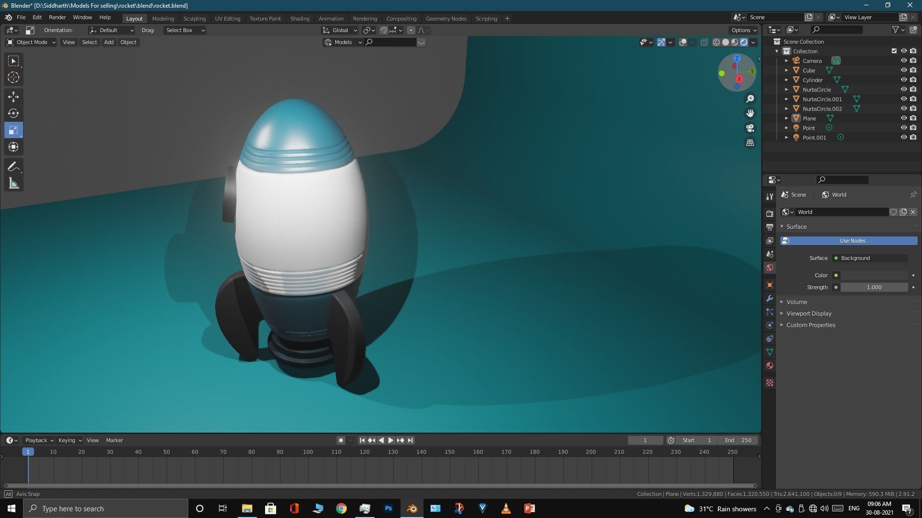Uncheck the Collection exclude checkbox
The image size is (922, 518).
click(894, 51)
